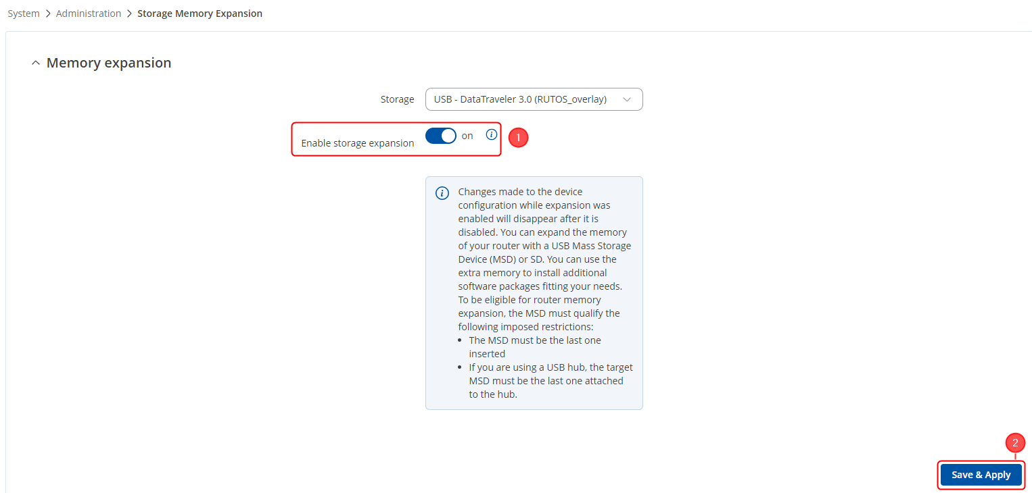Click the Storage field label
The height and width of the screenshot is (493, 1032).
(x=397, y=99)
